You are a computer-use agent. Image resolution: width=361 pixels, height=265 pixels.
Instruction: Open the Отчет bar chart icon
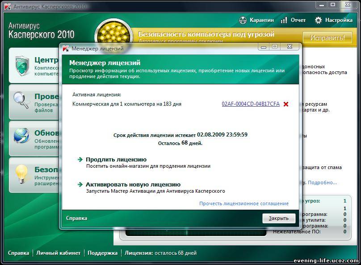pyautogui.click(x=284, y=20)
